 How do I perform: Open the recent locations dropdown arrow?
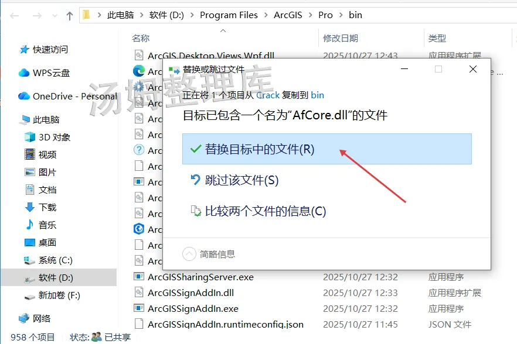tap(55, 15)
